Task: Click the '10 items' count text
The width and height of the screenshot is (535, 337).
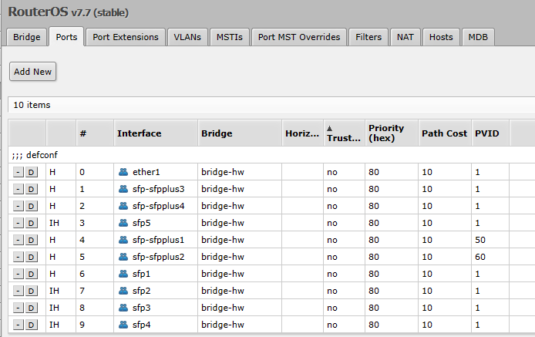Action: (x=32, y=105)
